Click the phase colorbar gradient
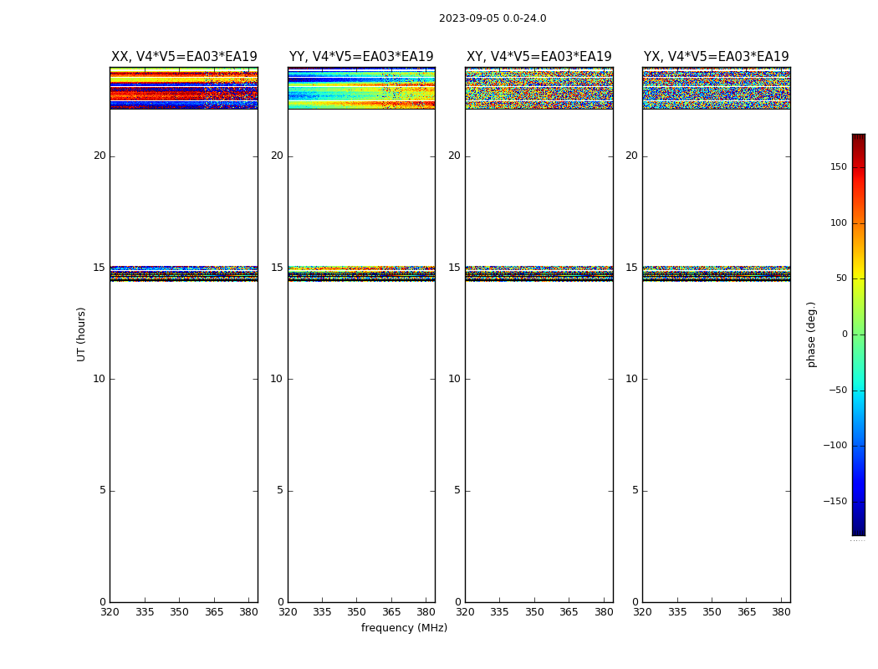 coord(859,334)
